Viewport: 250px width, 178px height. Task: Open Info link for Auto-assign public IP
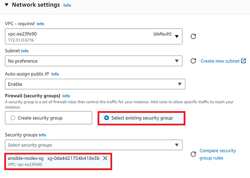[x=55, y=74]
